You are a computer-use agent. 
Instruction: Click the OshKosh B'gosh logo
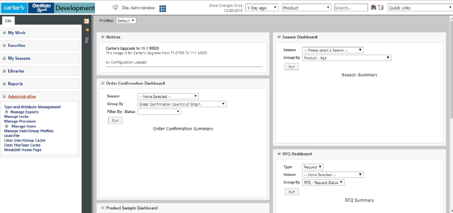[x=41, y=8]
